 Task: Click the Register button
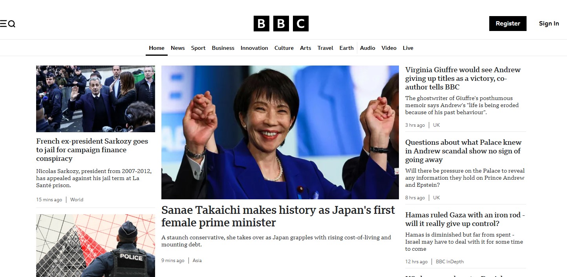pyautogui.click(x=507, y=24)
